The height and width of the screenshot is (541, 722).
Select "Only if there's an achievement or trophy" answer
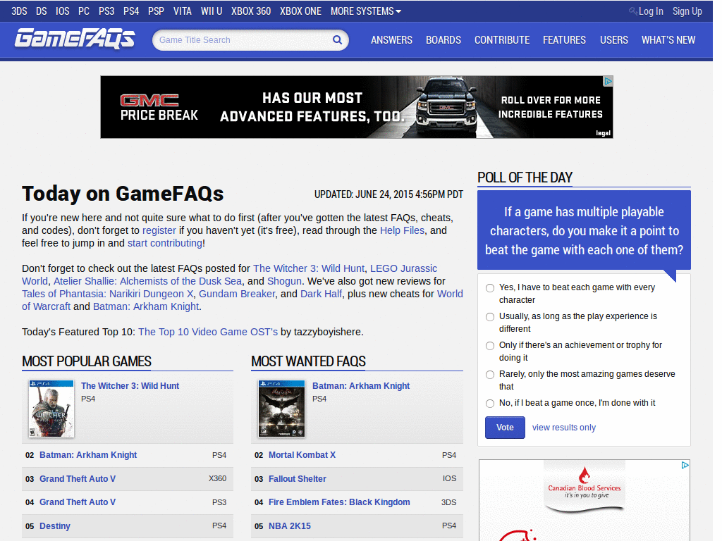(x=490, y=345)
